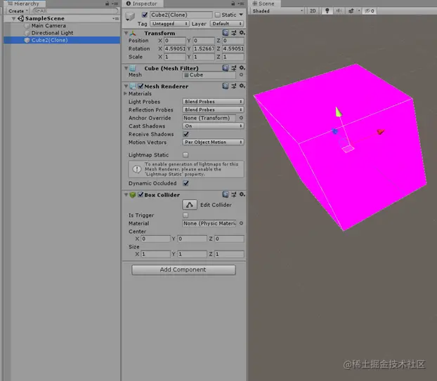The width and height of the screenshot is (437, 381).
Task: Open Mesh Renderer gear settings menu
Action: coord(242,86)
